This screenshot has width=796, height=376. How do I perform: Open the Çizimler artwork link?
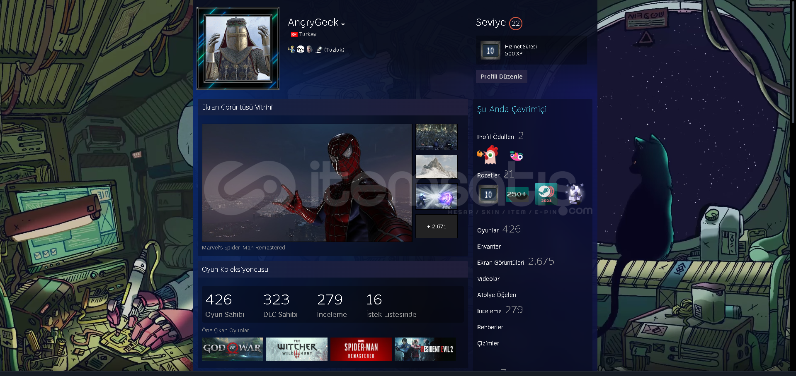488,343
